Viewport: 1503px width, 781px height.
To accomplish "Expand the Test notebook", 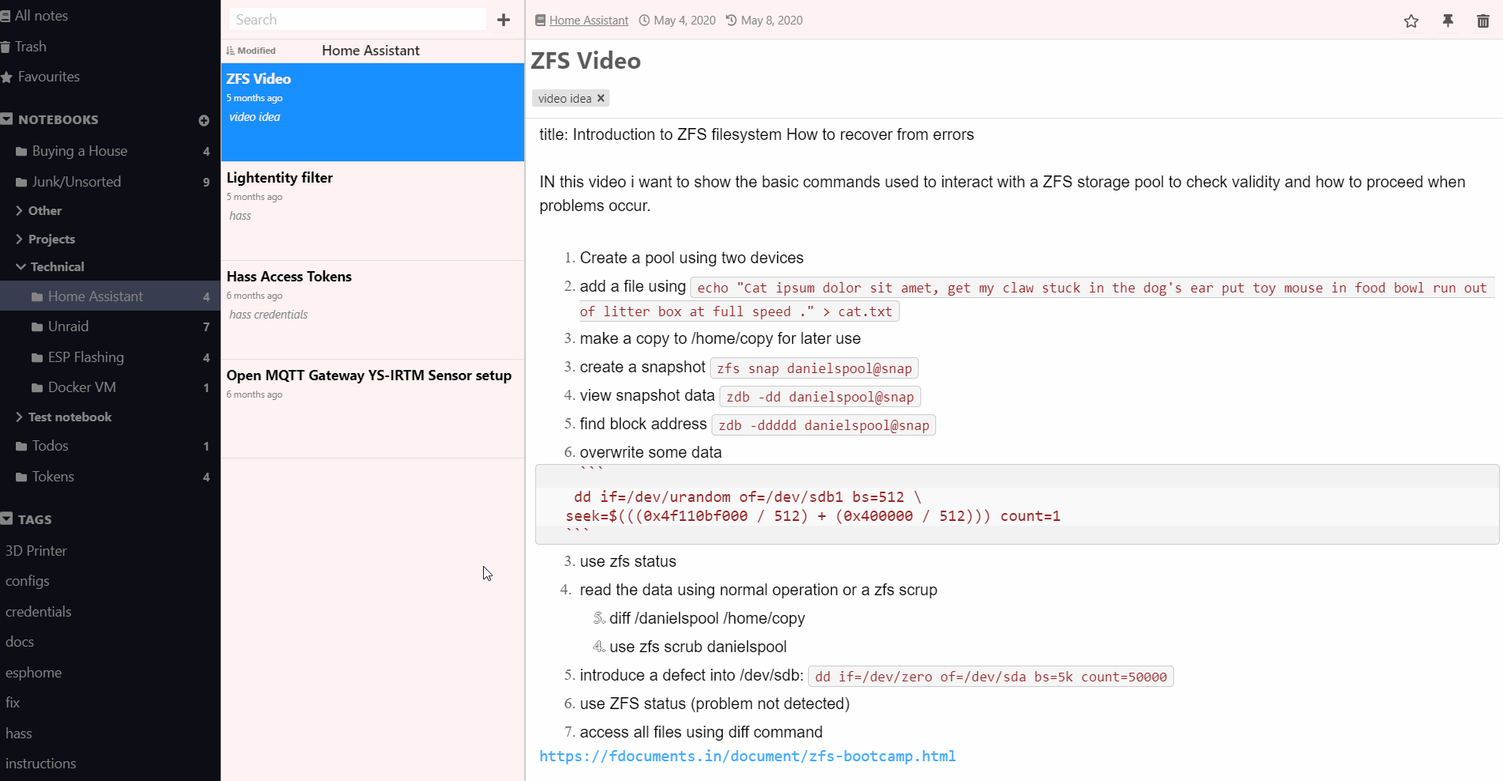I will [19, 417].
